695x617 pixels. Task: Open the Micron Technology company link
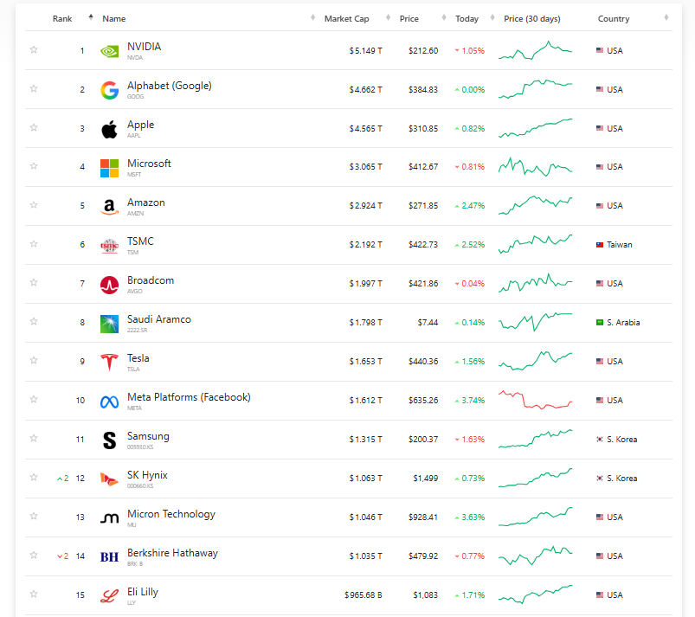click(171, 514)
